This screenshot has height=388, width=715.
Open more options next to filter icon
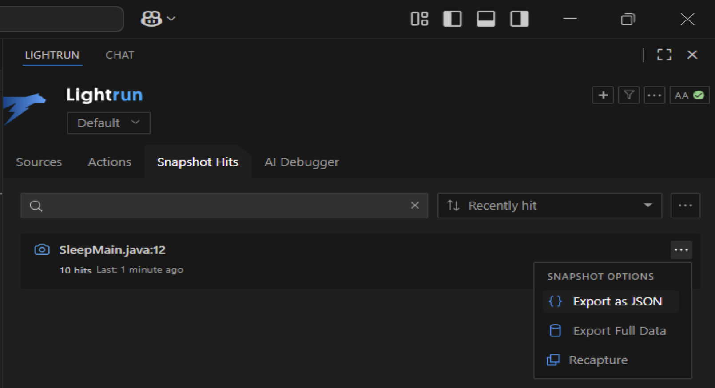pyautogui.click(x=654, y=95)
